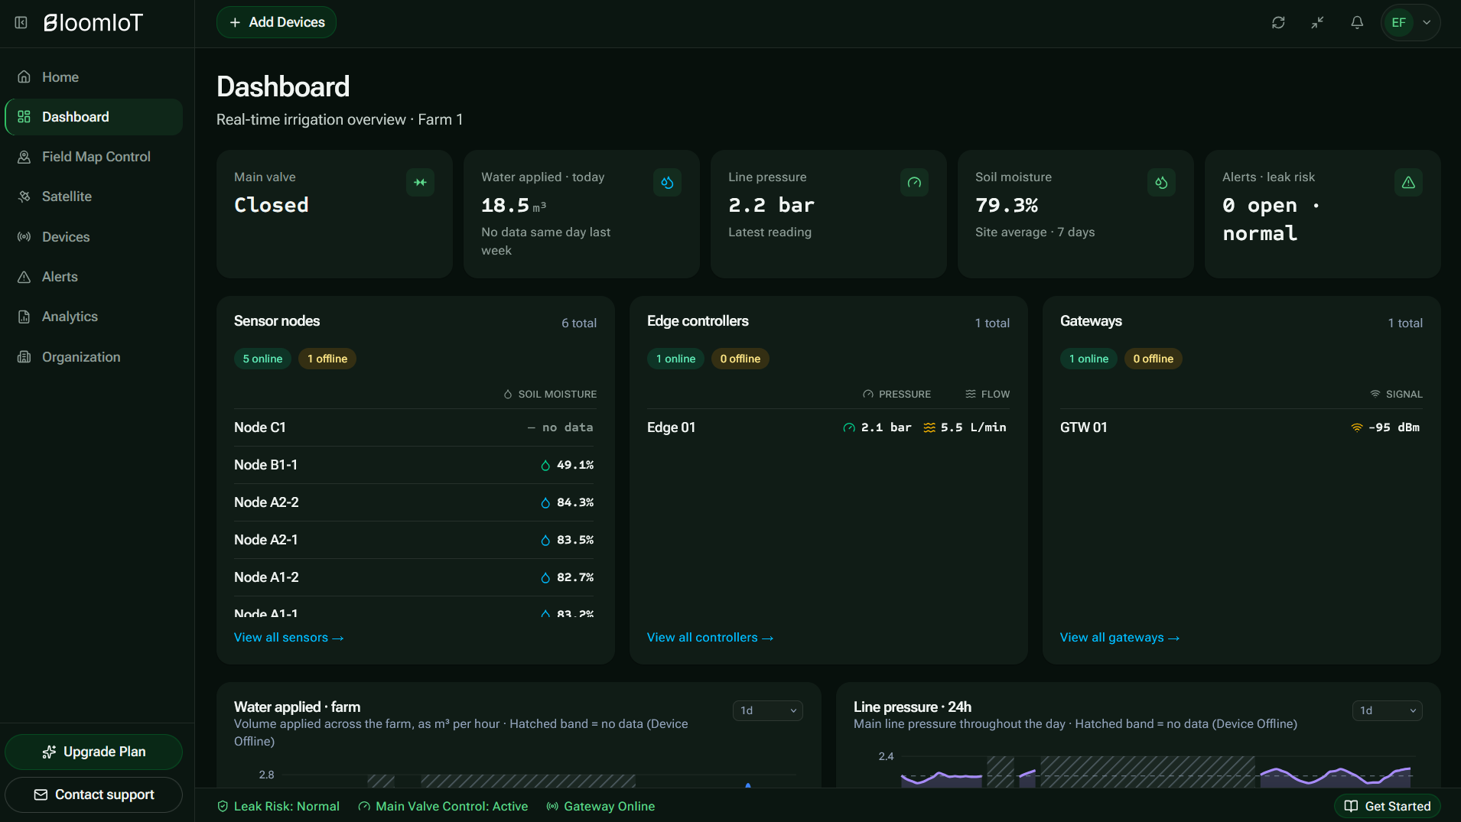The height and width of the screenshot is (822, 1461).
Task: Go to Home in sidebar
Action: click(x=93, y=77)
